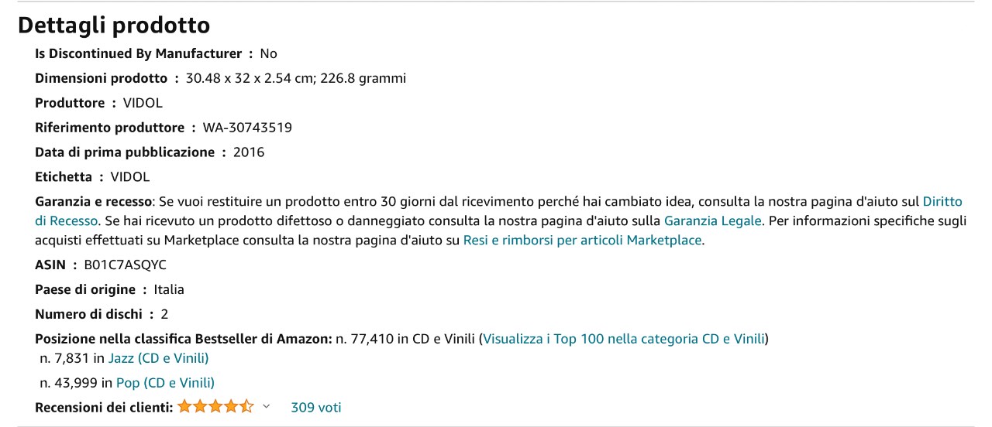Click the product dimensions text

296,78
